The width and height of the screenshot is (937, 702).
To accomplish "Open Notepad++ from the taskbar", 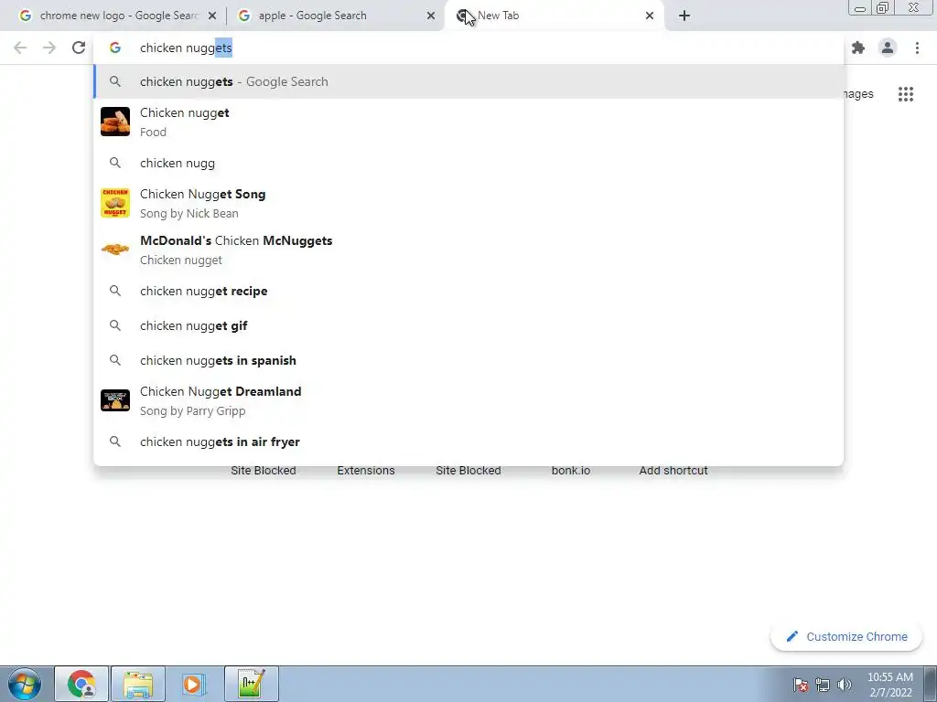I will [251, 684].
